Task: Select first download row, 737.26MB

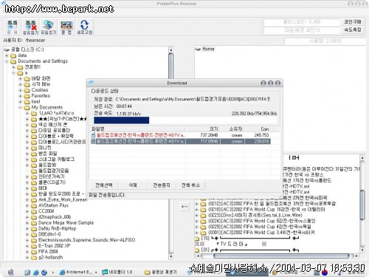Action: pos(181,135)
